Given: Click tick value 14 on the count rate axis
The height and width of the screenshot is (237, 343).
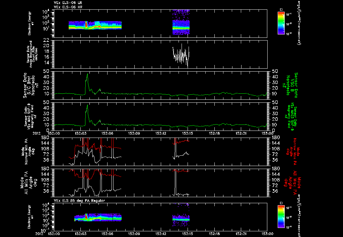Looking at the screenshot, I should point(46,63).
